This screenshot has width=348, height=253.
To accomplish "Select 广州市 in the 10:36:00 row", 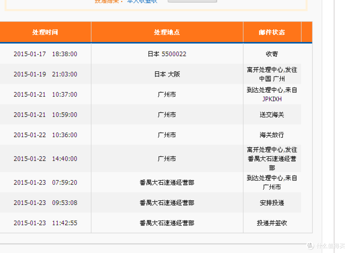I will [167, 135].
